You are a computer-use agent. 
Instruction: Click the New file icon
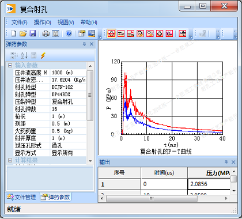point(13,33)
